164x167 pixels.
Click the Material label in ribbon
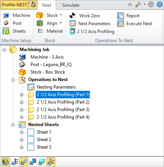(x=55, y=31)
